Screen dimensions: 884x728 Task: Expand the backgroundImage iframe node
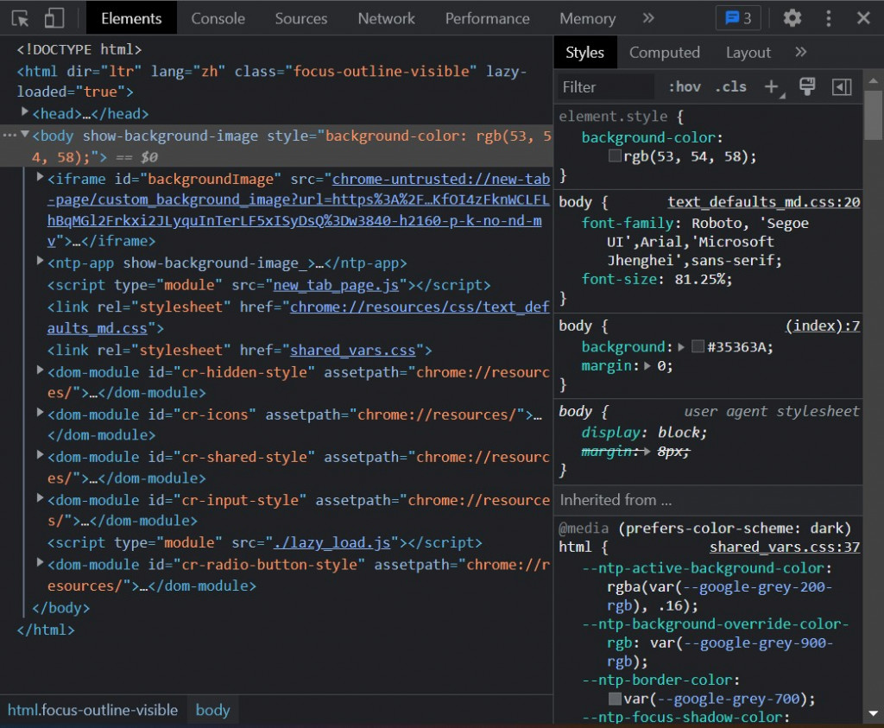[41, 178]
